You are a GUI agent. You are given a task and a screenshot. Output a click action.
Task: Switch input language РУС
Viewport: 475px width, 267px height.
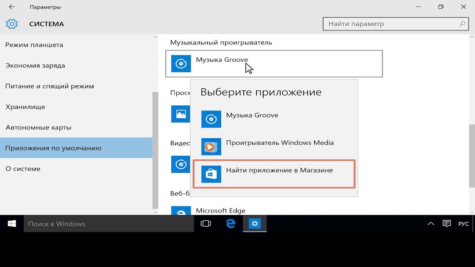463,224
